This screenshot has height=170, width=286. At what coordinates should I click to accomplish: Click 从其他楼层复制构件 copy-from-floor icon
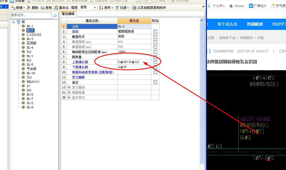pos(134,8)
